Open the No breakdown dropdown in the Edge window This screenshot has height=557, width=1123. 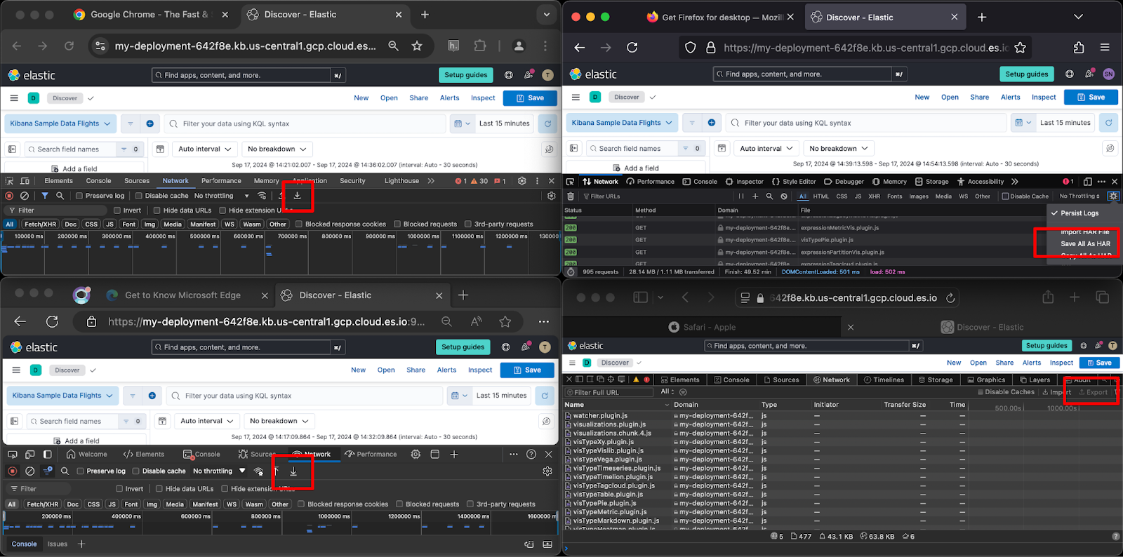click(x=279, y=421)
